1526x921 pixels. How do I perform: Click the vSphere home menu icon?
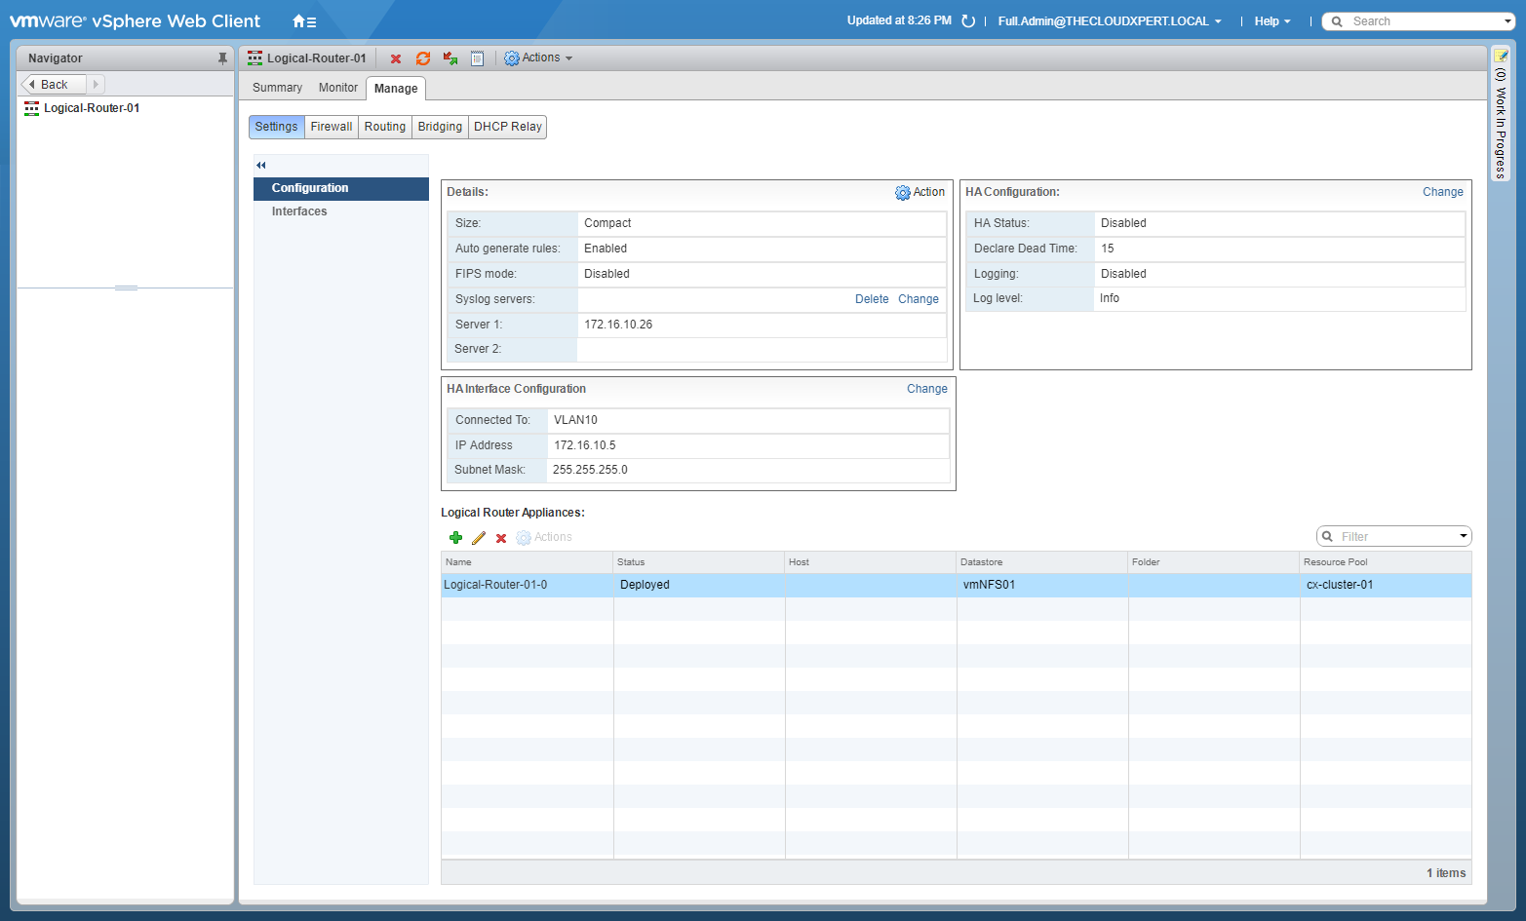pos(304,21)
